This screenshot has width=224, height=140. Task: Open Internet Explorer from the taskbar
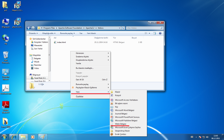click(x=13, y=137)
